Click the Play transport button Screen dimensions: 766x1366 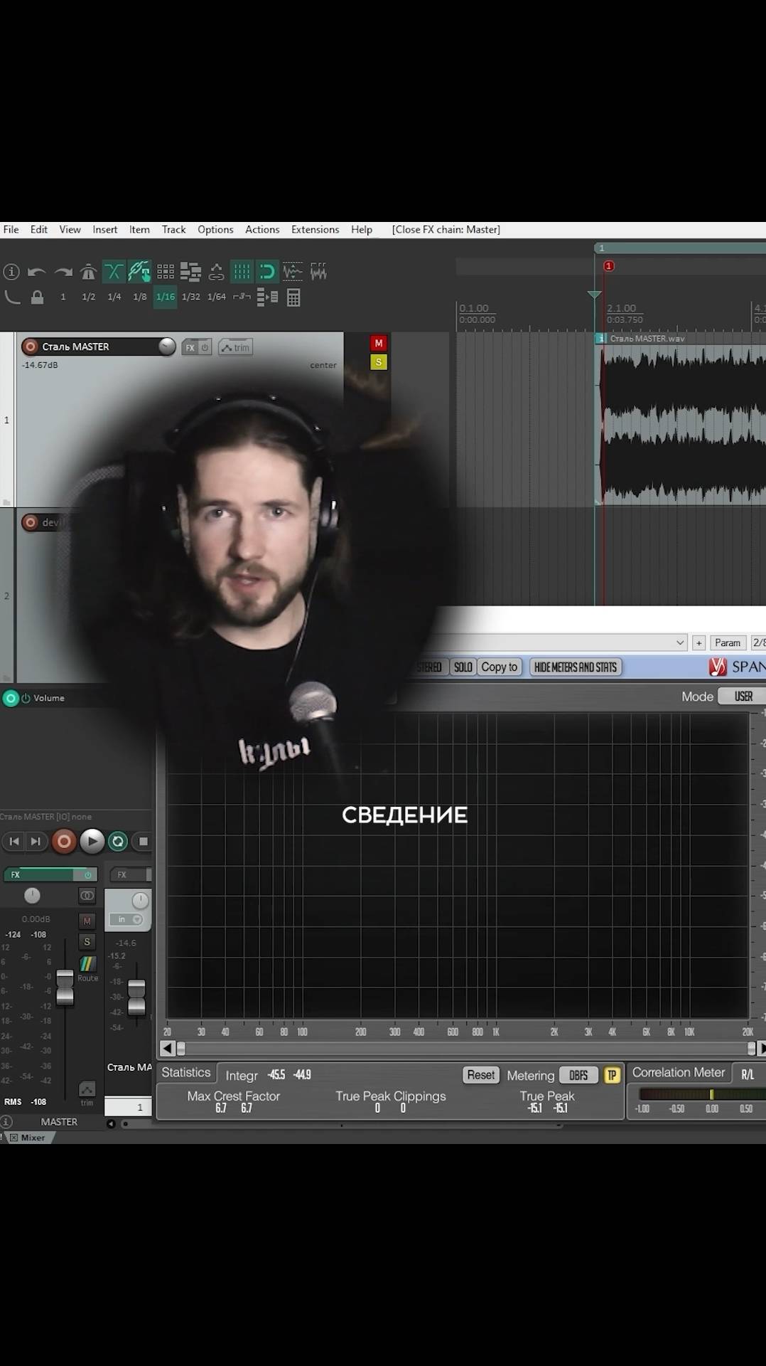(92, 841)
